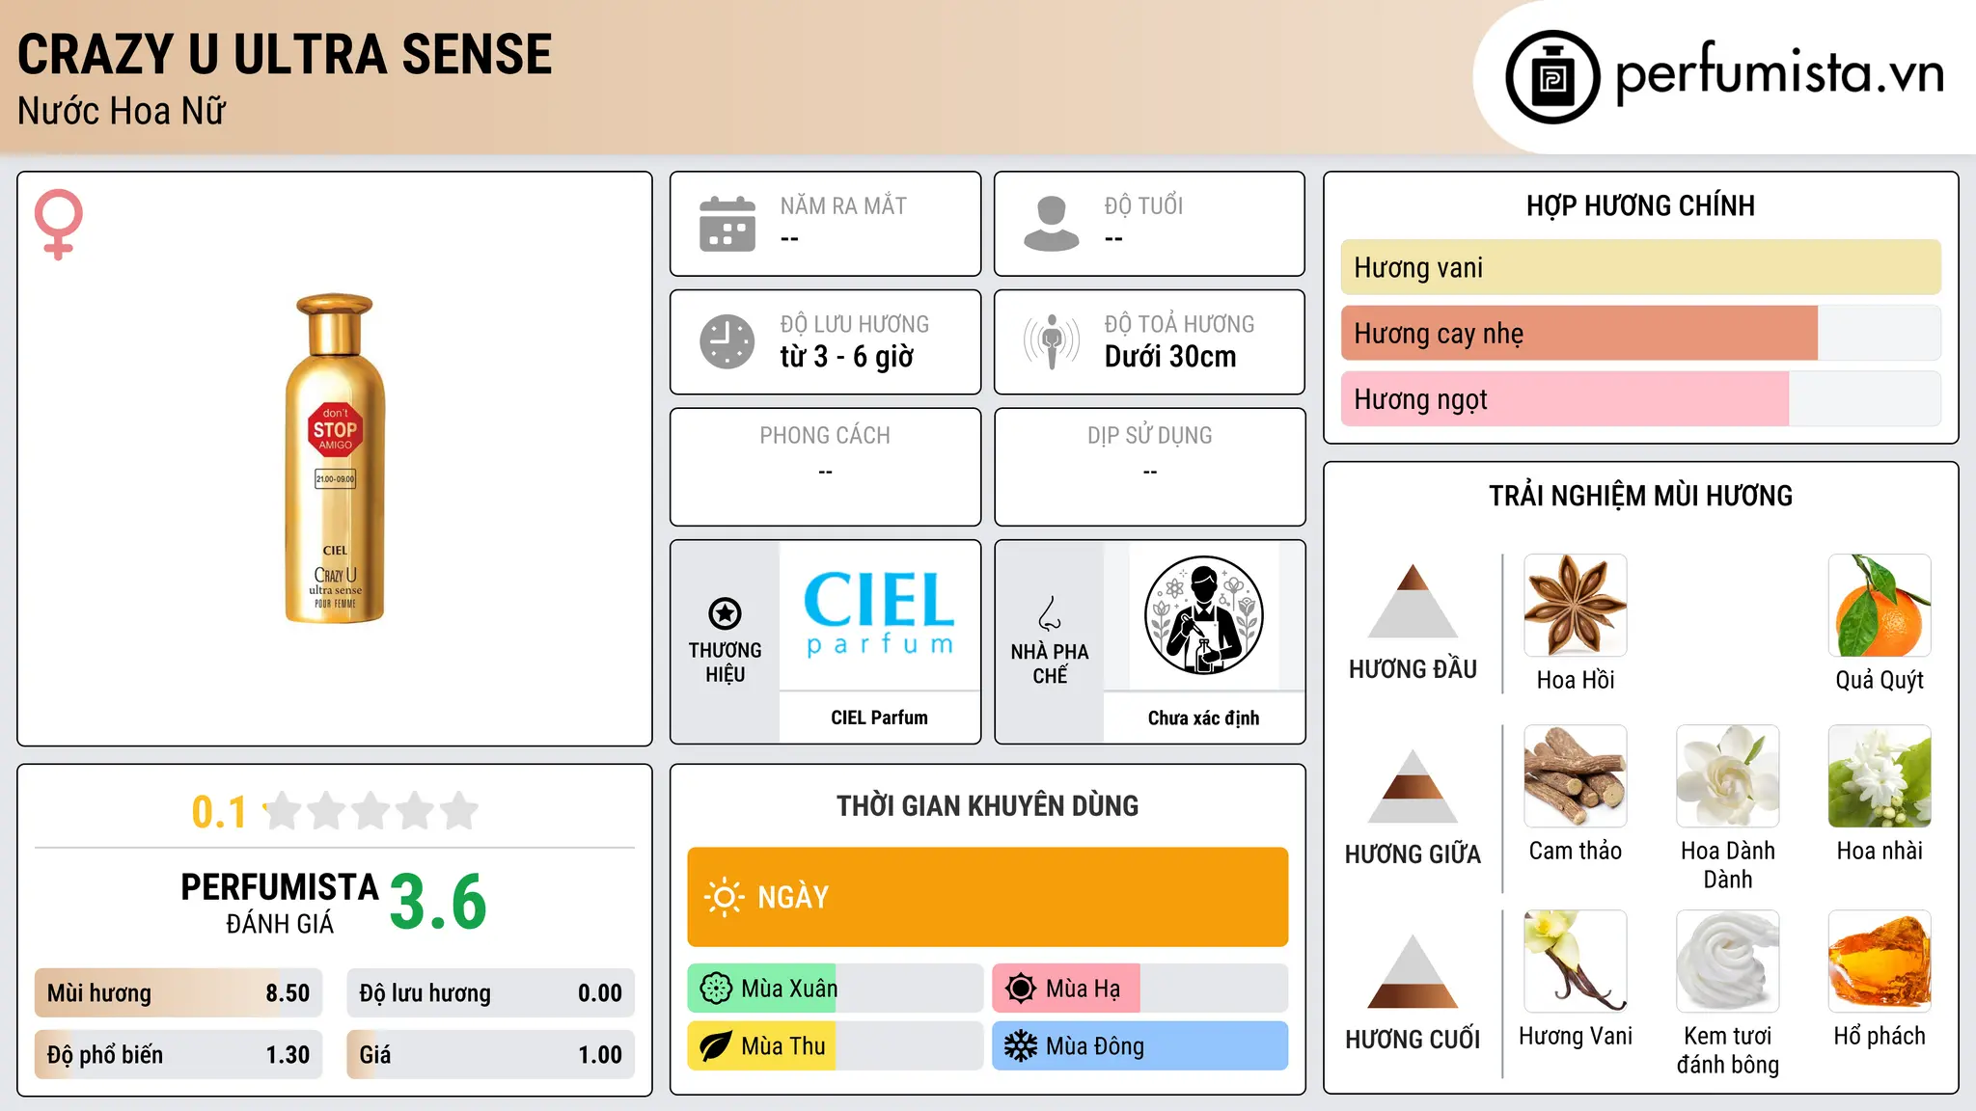Click the Hương vani accord bar
This screenshot has height=1111, width=1976.
[1641, 267]
